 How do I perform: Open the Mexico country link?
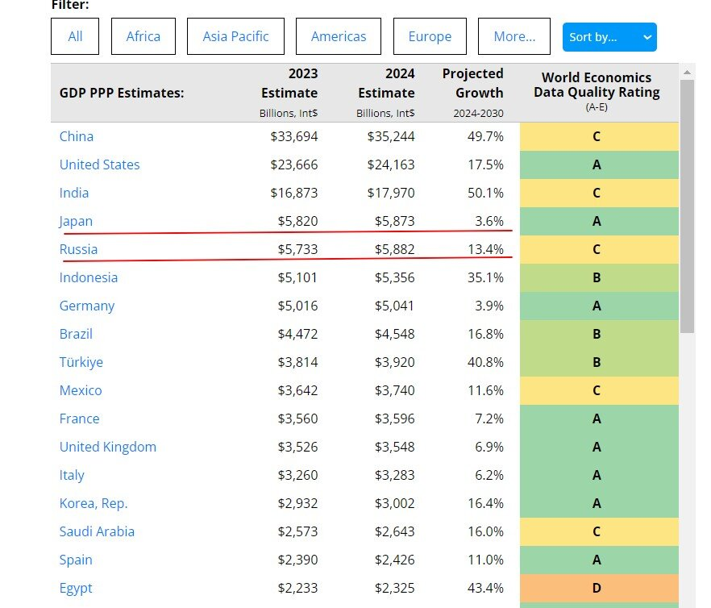[x=81, y=390]
